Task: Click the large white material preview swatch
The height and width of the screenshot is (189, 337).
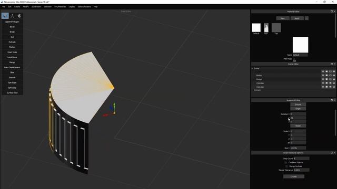Action: [x=300, y=45]
